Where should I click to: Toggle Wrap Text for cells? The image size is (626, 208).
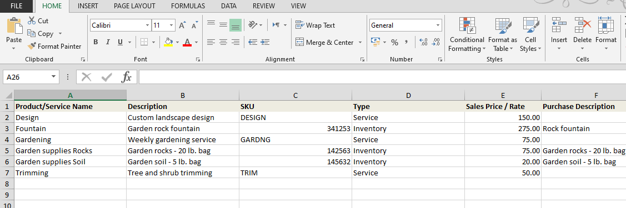click(315, 25)
